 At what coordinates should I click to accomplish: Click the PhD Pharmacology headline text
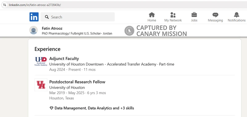tap(77, 34)
